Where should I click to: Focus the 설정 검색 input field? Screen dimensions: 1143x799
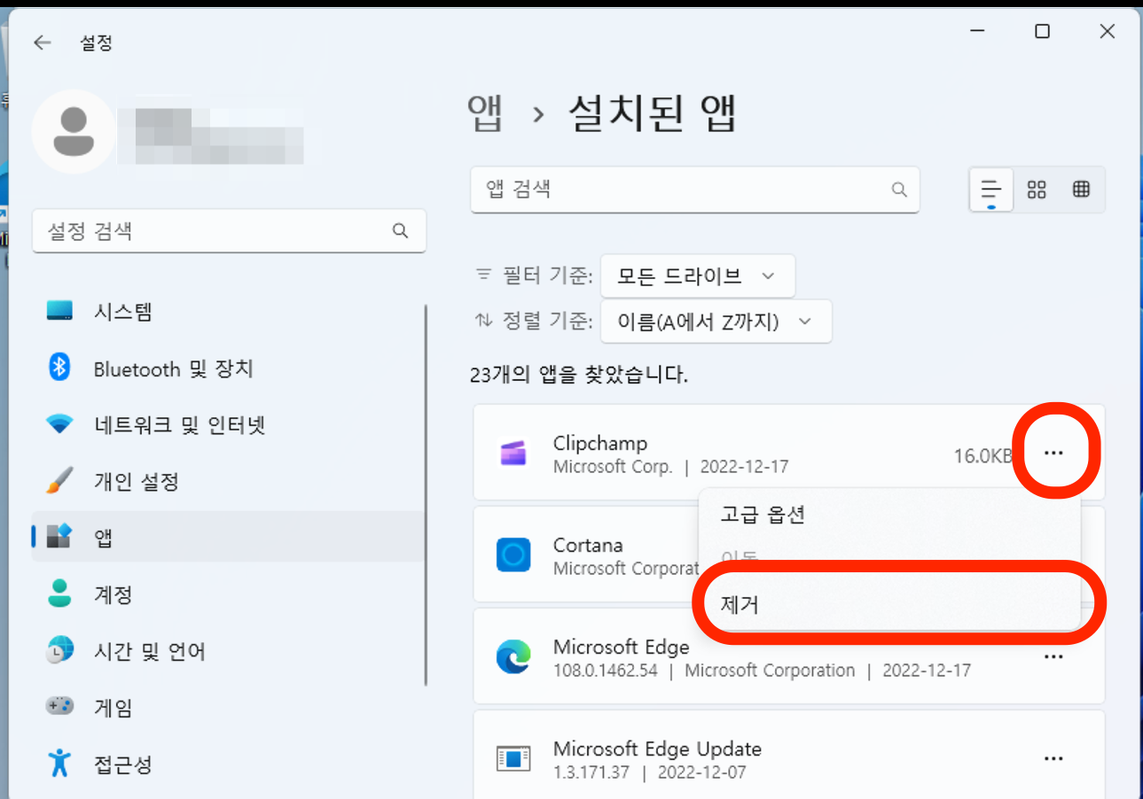pos(229,231)
